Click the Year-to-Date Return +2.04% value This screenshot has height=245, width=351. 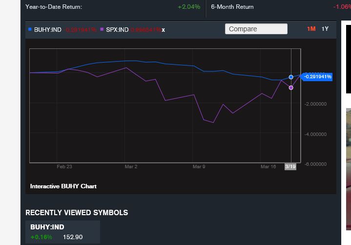point(189,7)
